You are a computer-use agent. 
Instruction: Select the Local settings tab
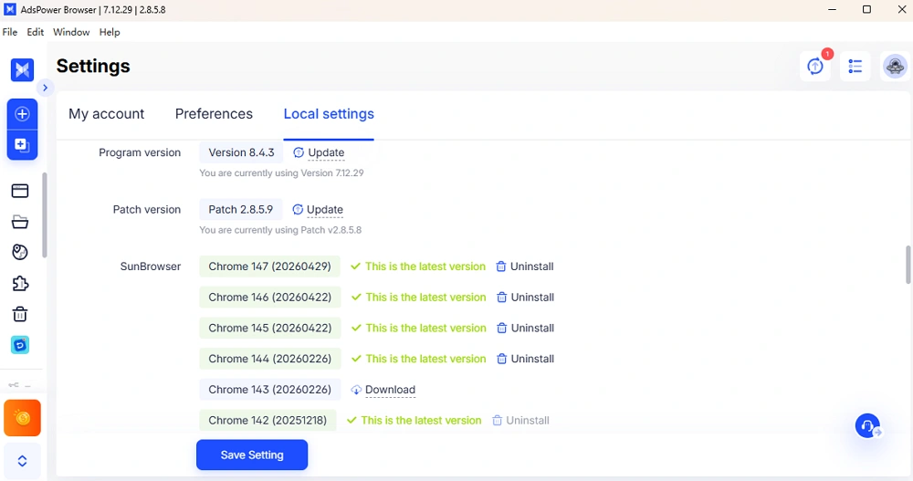click(329, 114)
